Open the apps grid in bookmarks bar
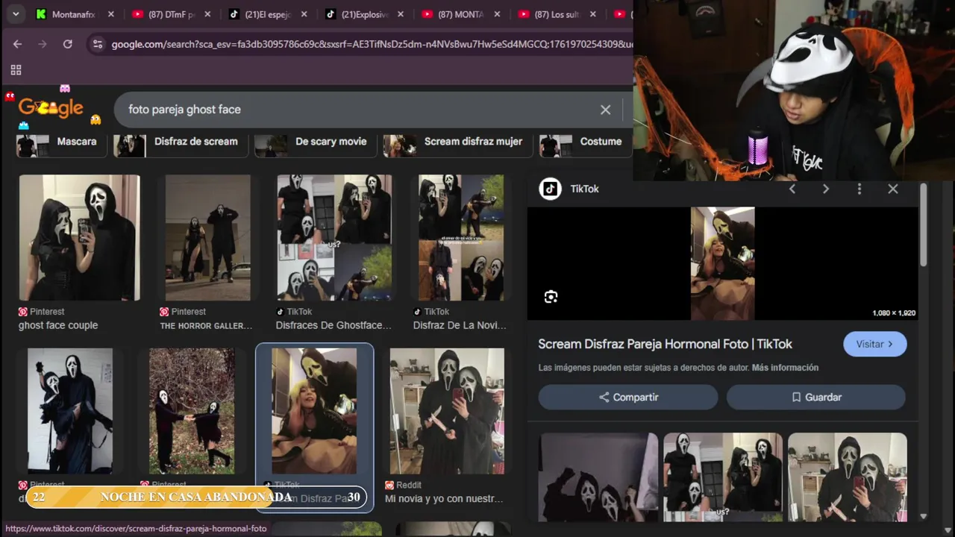The width and height of the screenshot is (955, 537). [16, 70]
